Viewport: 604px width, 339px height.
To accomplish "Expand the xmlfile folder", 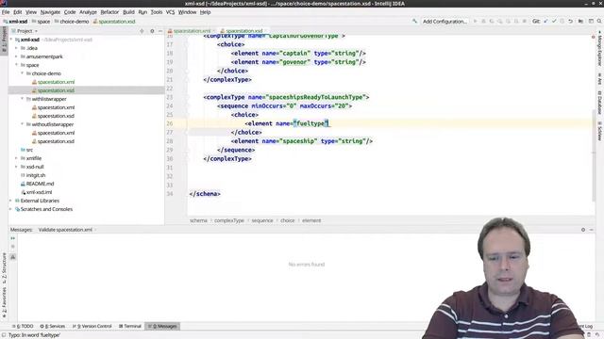I will pos(17,158).
